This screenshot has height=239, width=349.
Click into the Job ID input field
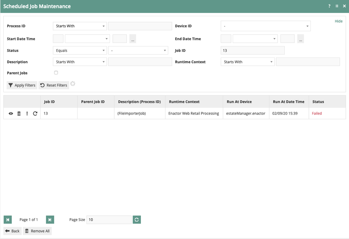pos(252,50)
